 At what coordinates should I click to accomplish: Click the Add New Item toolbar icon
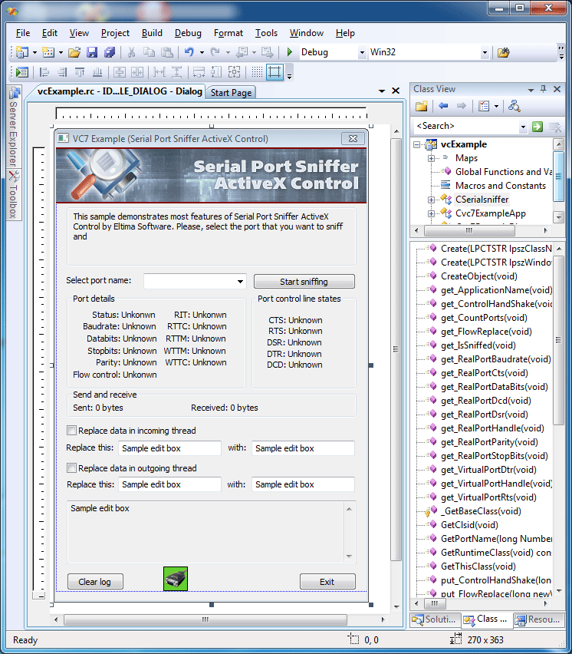click(x=48, y=52)
